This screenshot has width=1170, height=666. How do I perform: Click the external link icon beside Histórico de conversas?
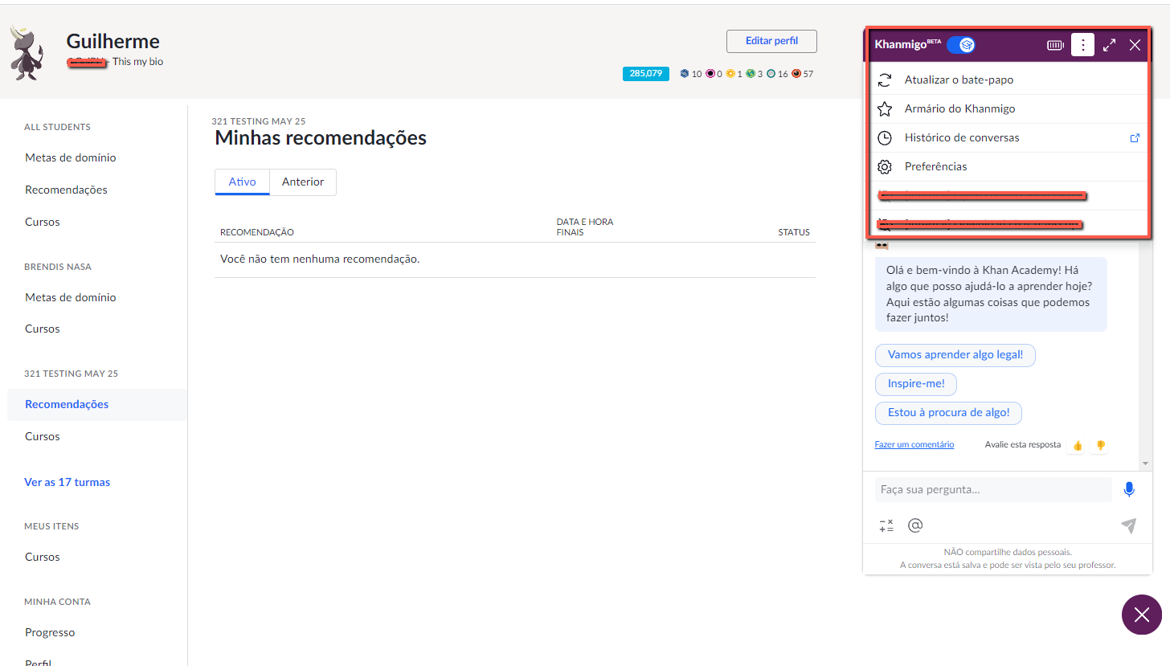point(1135,137)
